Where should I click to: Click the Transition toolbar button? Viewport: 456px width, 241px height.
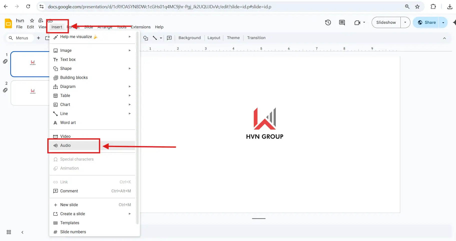pos(256,38)
